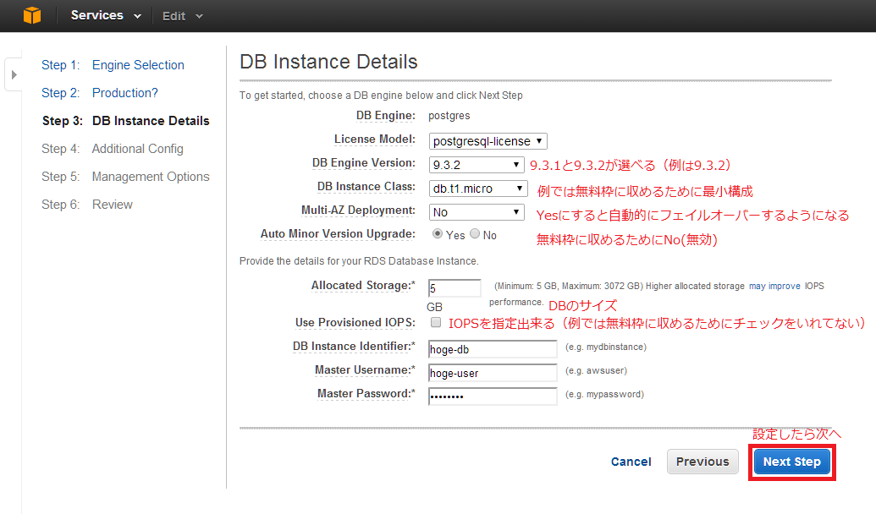Click the Previous button
This screenshot has height=514, width=876.
[702, 462]
